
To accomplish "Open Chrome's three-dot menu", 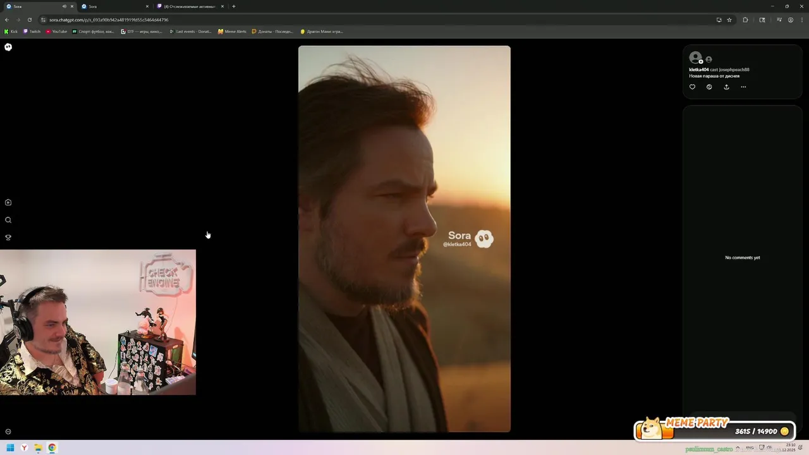I will 801,20.
